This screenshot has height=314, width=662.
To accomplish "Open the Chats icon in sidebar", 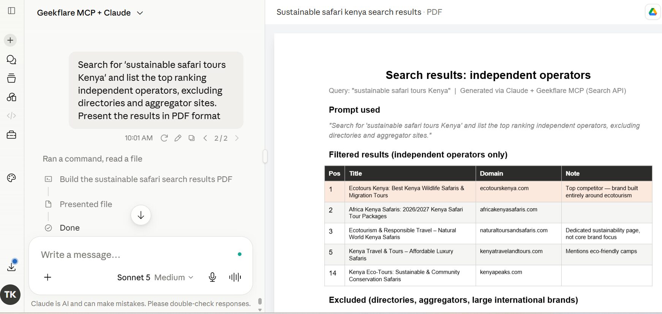I will 11,60.
